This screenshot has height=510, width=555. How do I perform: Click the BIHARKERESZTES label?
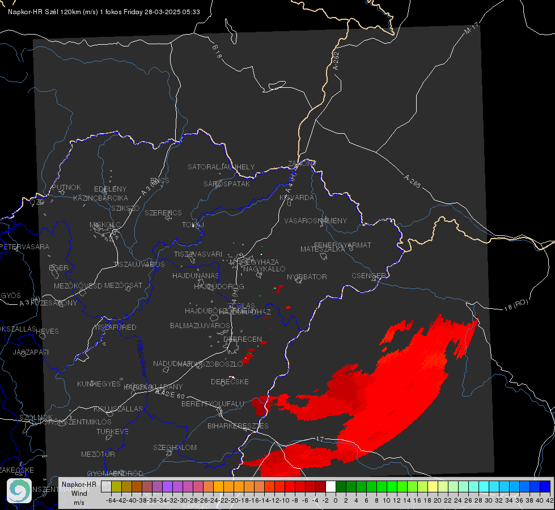(238, 426)
